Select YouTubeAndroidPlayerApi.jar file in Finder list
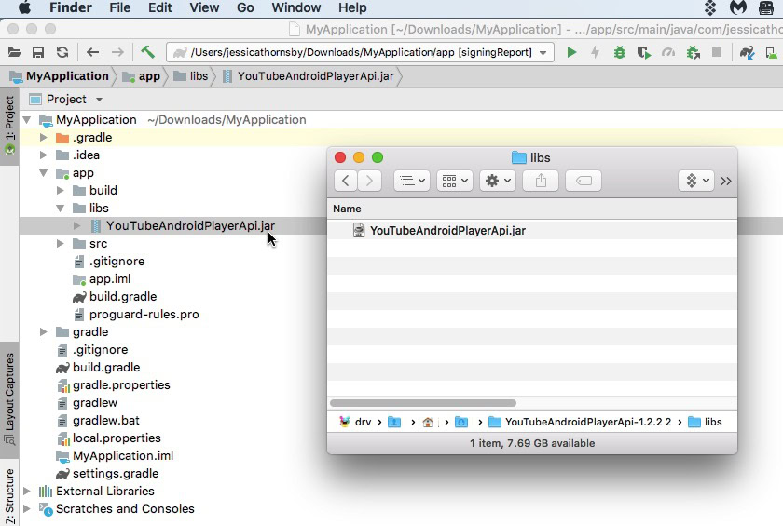This screenshot has width=783, height=526. (447, 231)
